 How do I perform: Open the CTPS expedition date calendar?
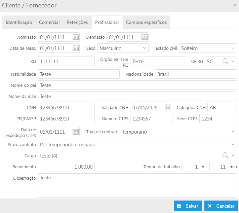(76, 132)
